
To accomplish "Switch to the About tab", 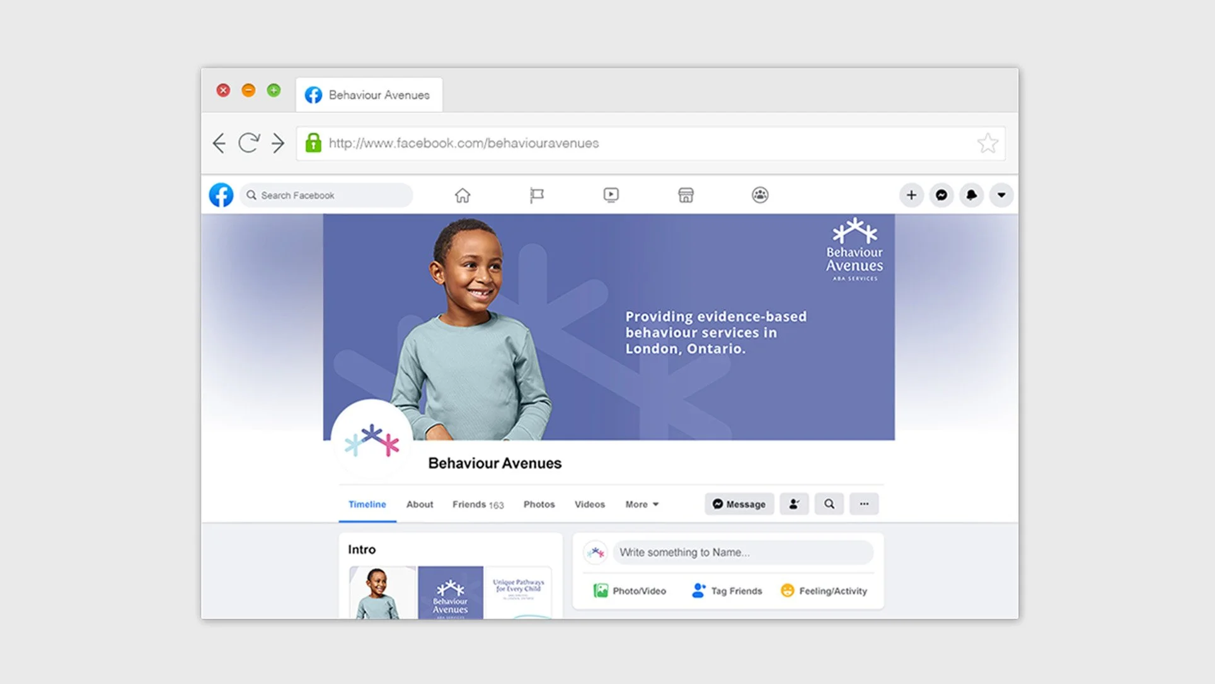I will coord(420,504).
